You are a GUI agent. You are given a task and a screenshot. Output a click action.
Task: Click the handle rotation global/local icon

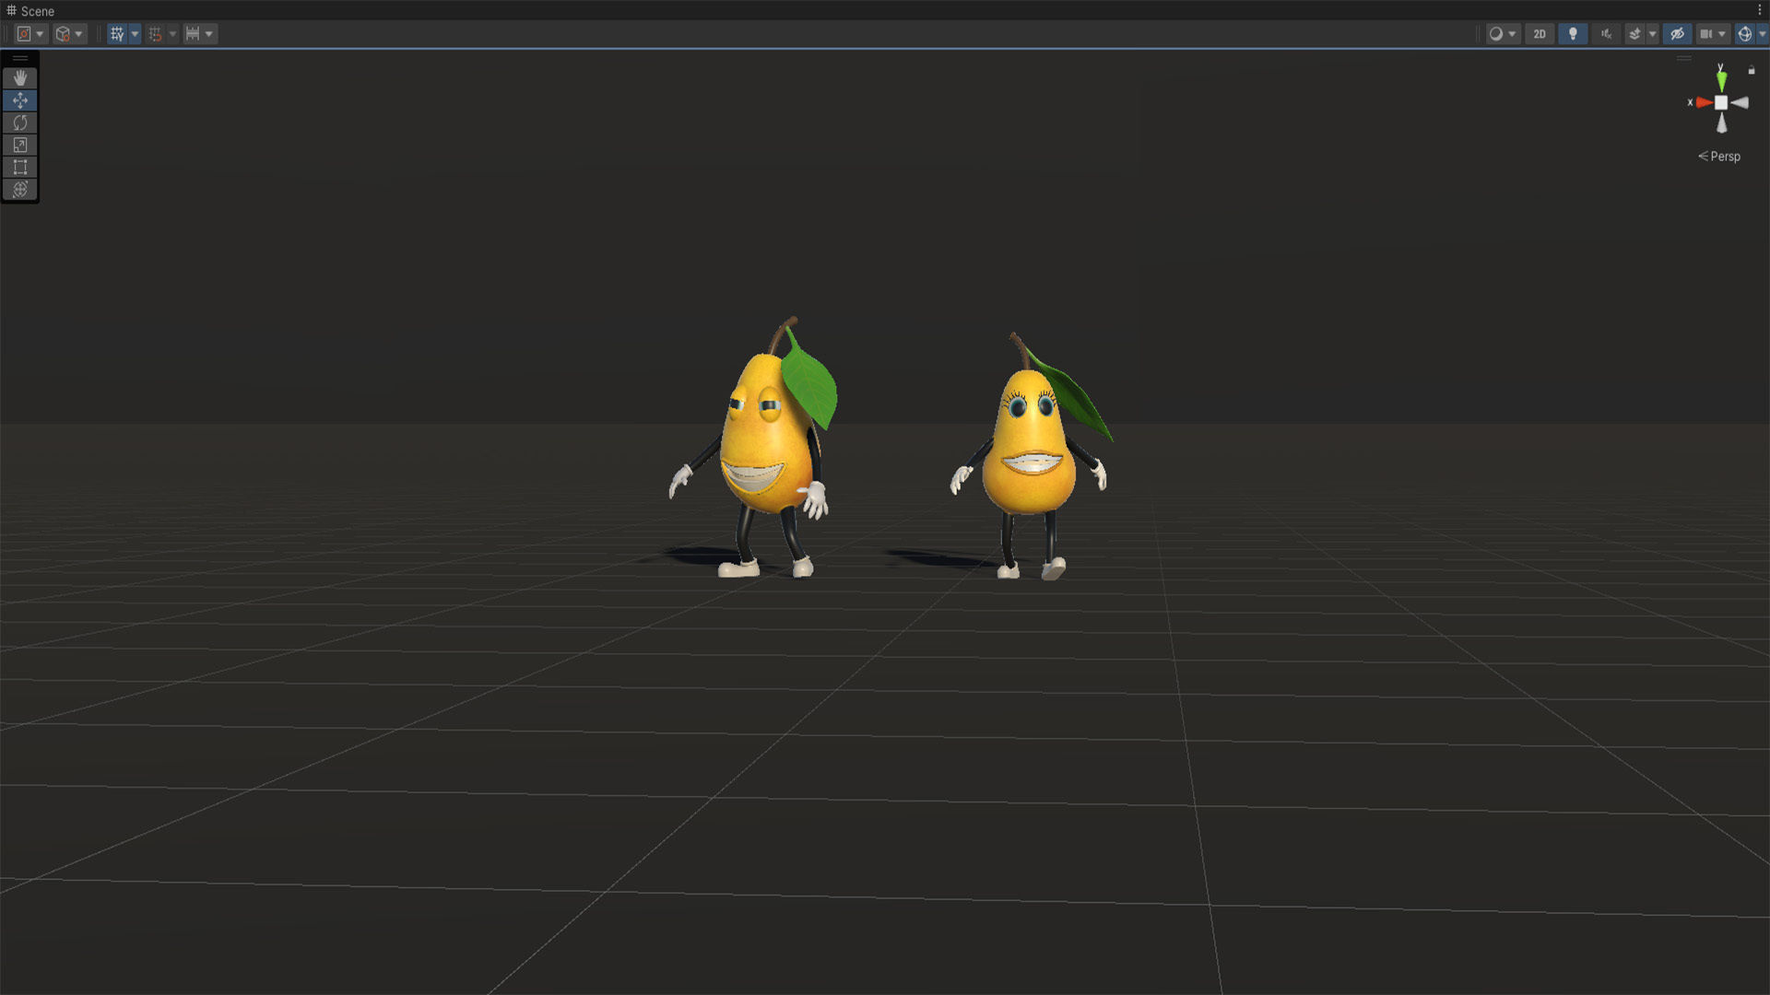point(63,34)
